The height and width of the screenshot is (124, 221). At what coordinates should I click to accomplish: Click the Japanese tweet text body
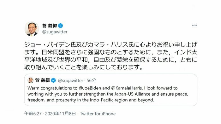[110, 56]
